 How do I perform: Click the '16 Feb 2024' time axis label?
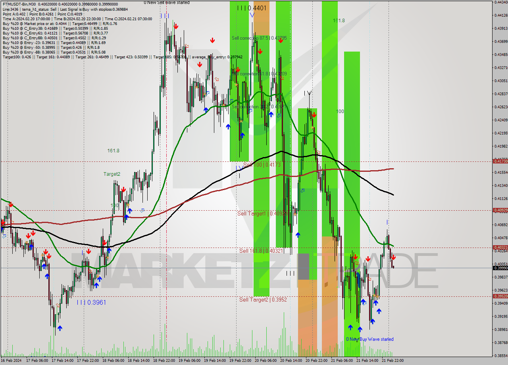click(x=12, y=361)
